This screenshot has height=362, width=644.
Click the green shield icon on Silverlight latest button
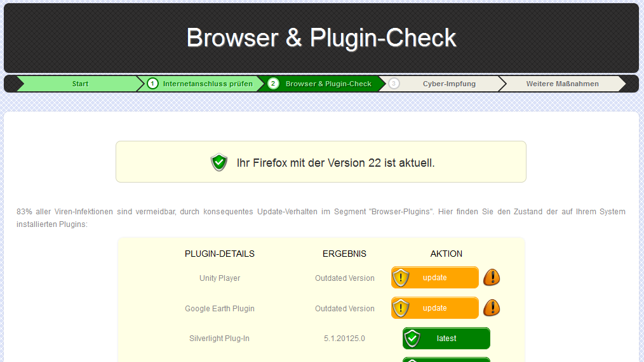coord(412,339)
